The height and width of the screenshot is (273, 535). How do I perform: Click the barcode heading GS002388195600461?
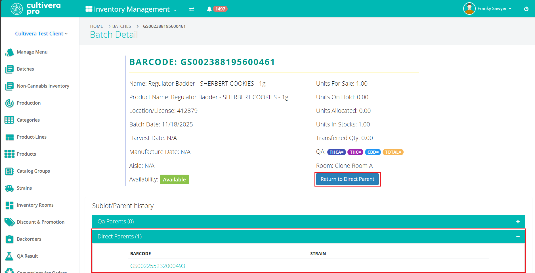pos(202,62)
